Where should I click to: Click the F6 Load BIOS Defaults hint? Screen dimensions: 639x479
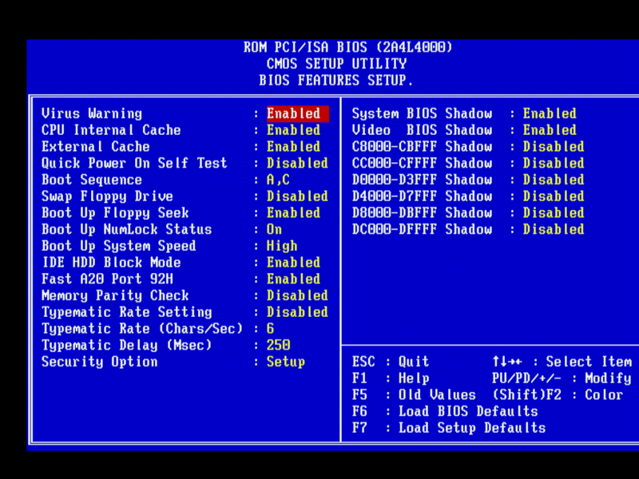point(445,412)
